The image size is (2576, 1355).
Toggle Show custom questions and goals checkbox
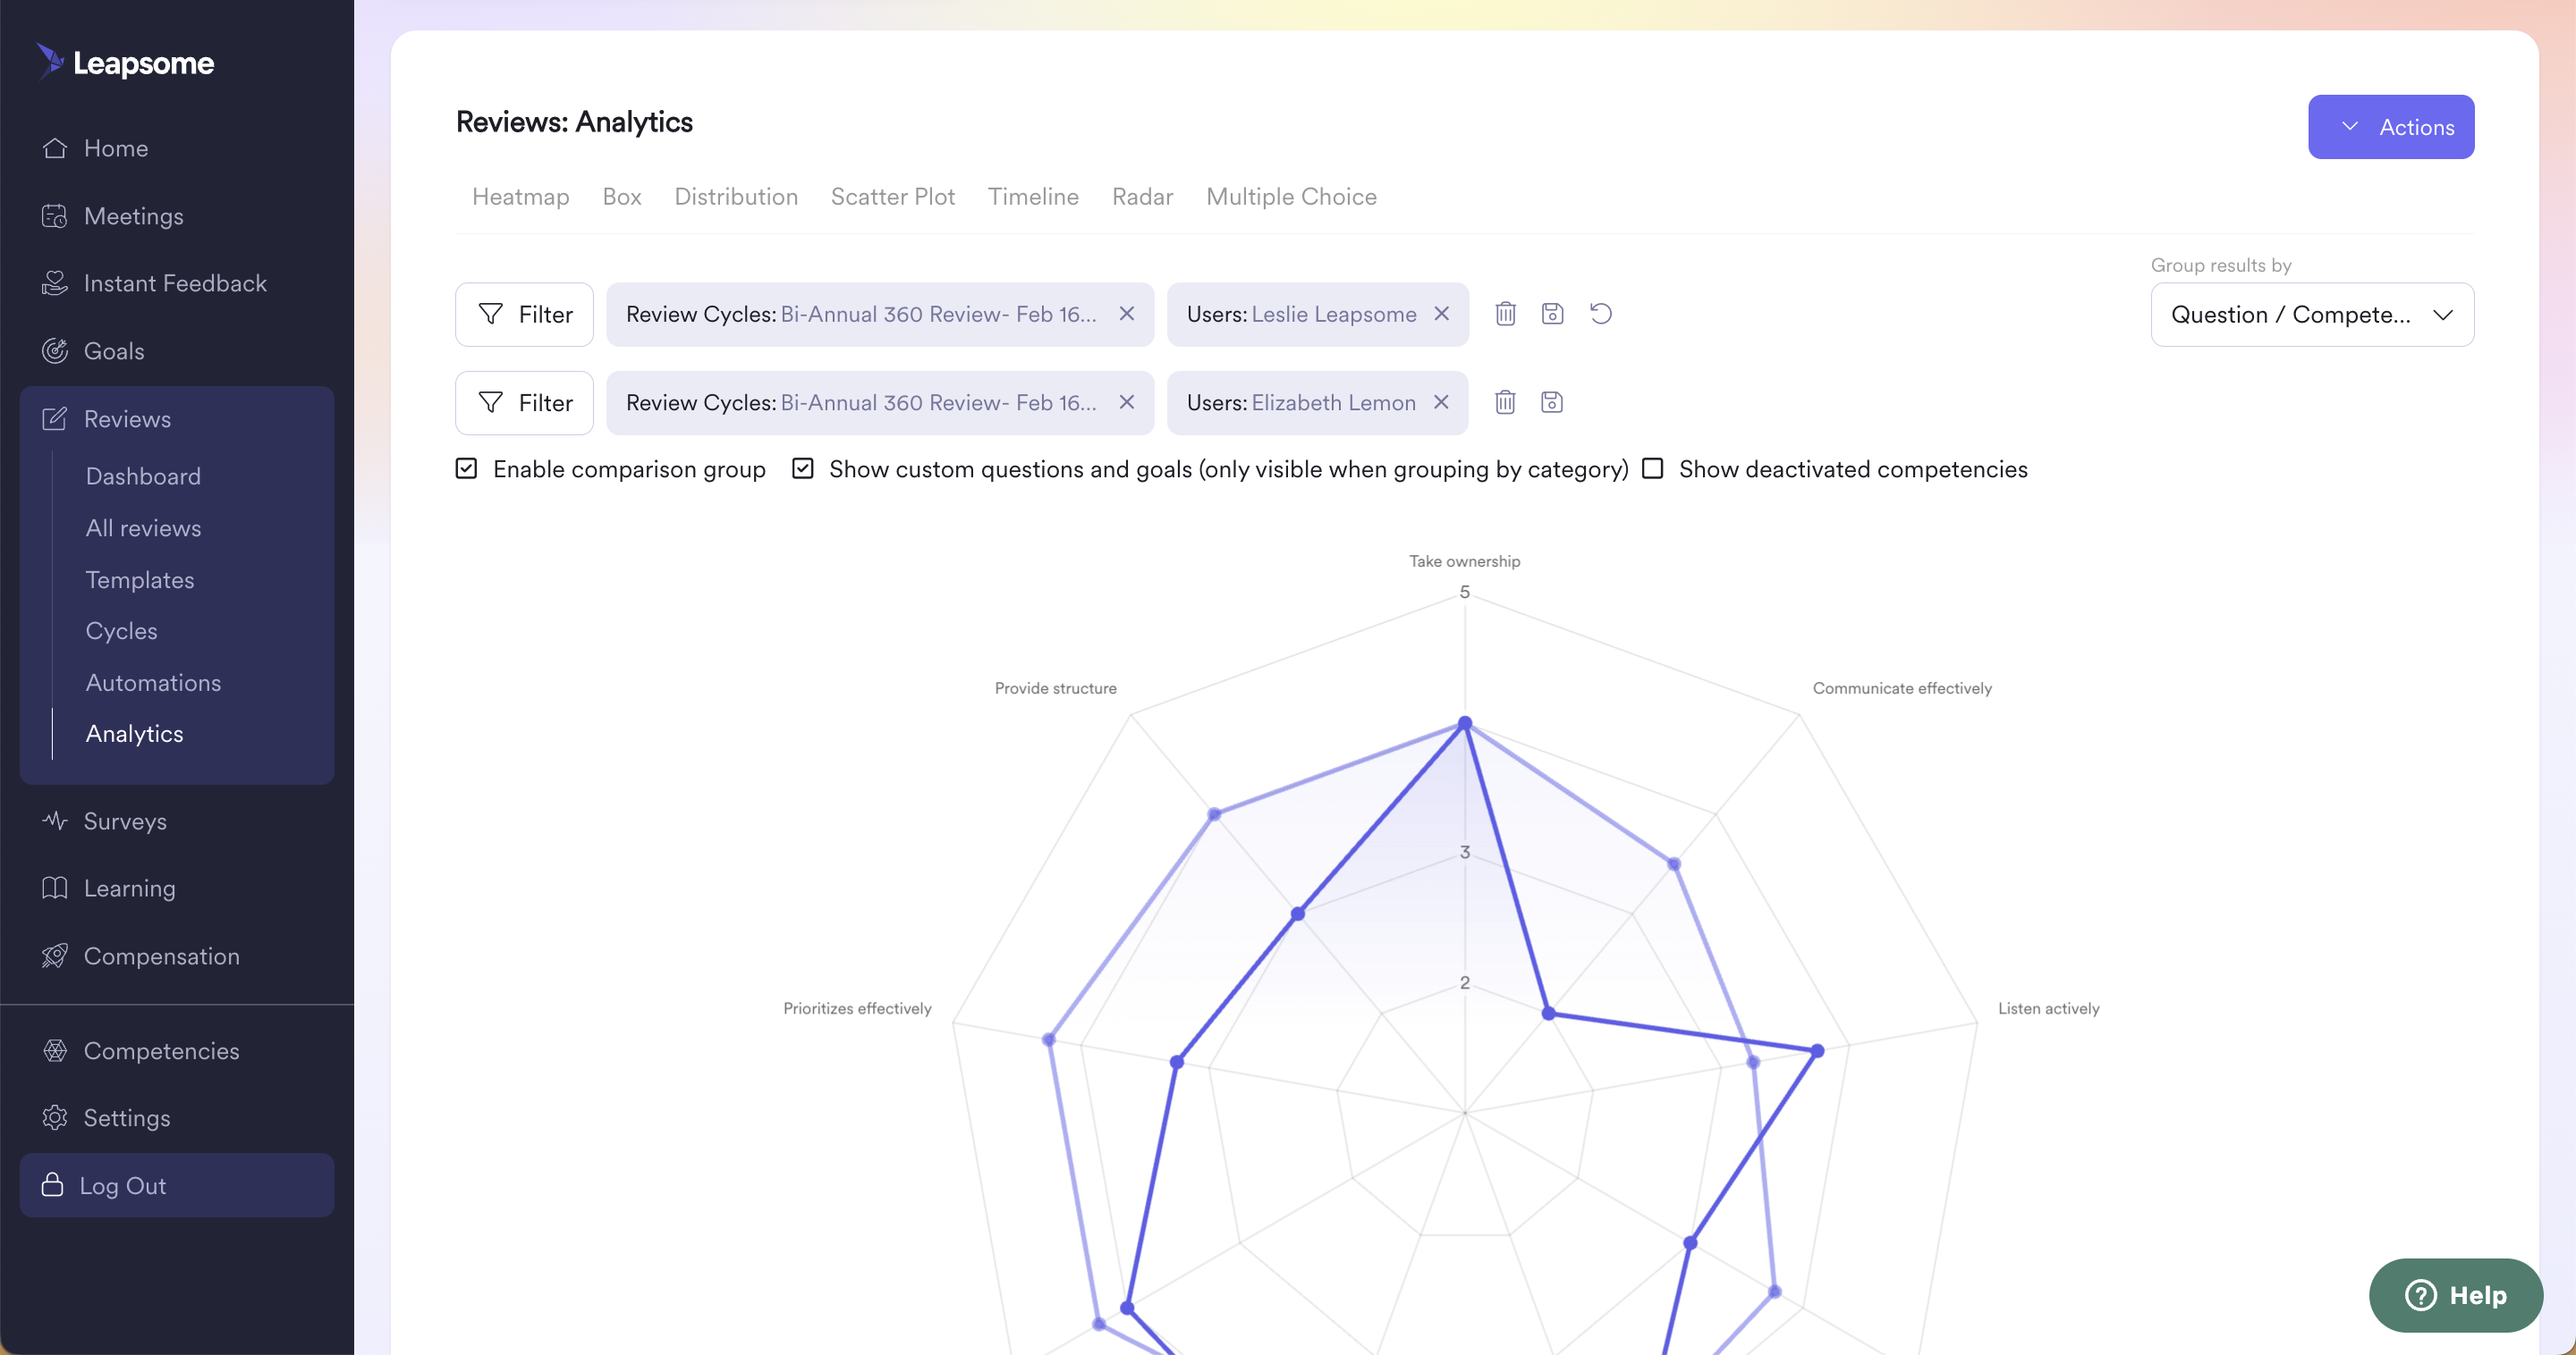coord(803,468)
